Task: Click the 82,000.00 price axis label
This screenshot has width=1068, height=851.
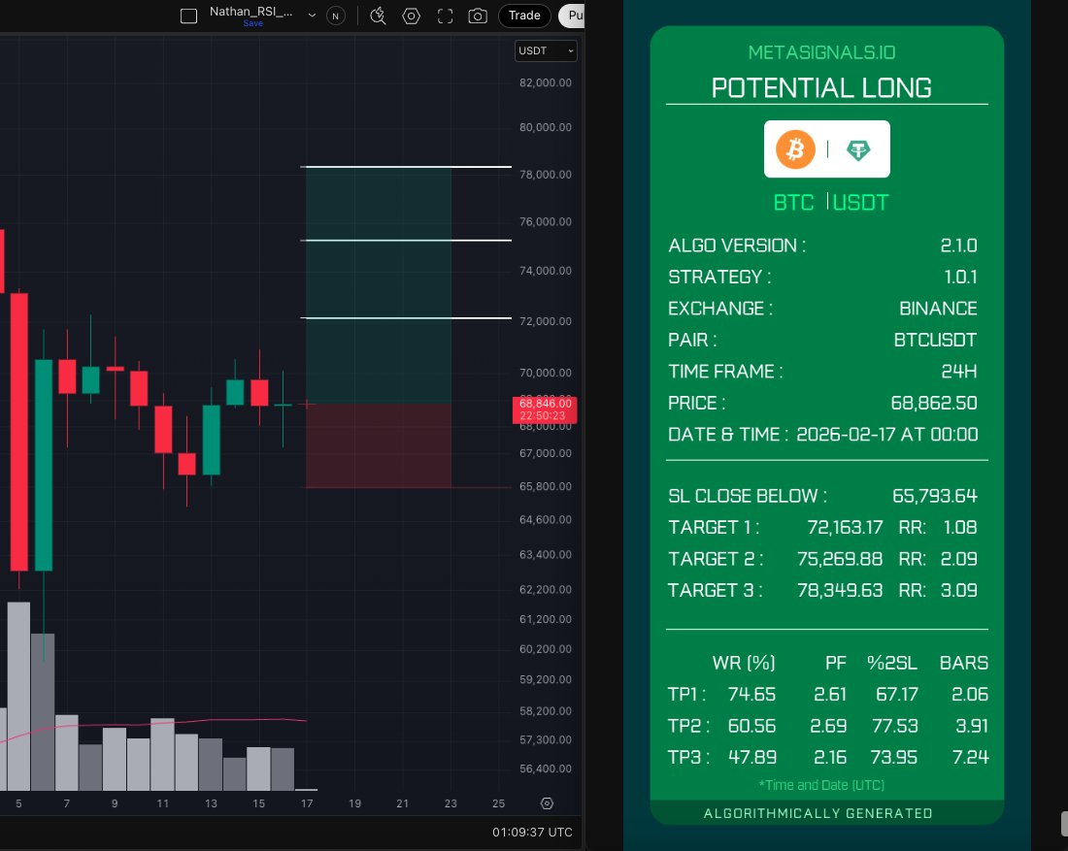Action: pos(546,83)
